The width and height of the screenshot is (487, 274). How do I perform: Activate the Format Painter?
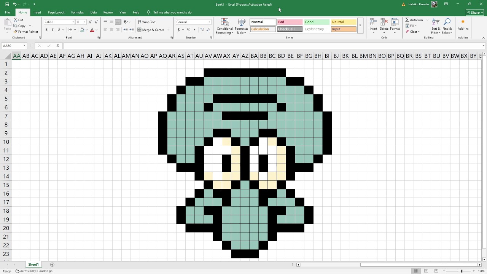point(26,32)
